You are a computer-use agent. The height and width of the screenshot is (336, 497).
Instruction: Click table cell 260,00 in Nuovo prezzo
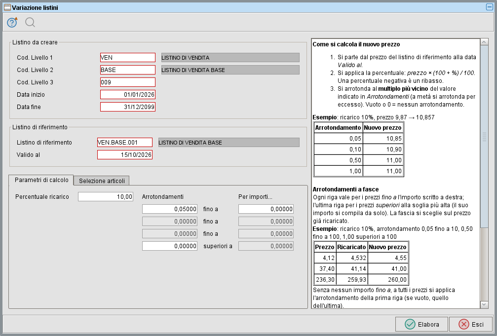pyautogui.click(x=388, y=280)
